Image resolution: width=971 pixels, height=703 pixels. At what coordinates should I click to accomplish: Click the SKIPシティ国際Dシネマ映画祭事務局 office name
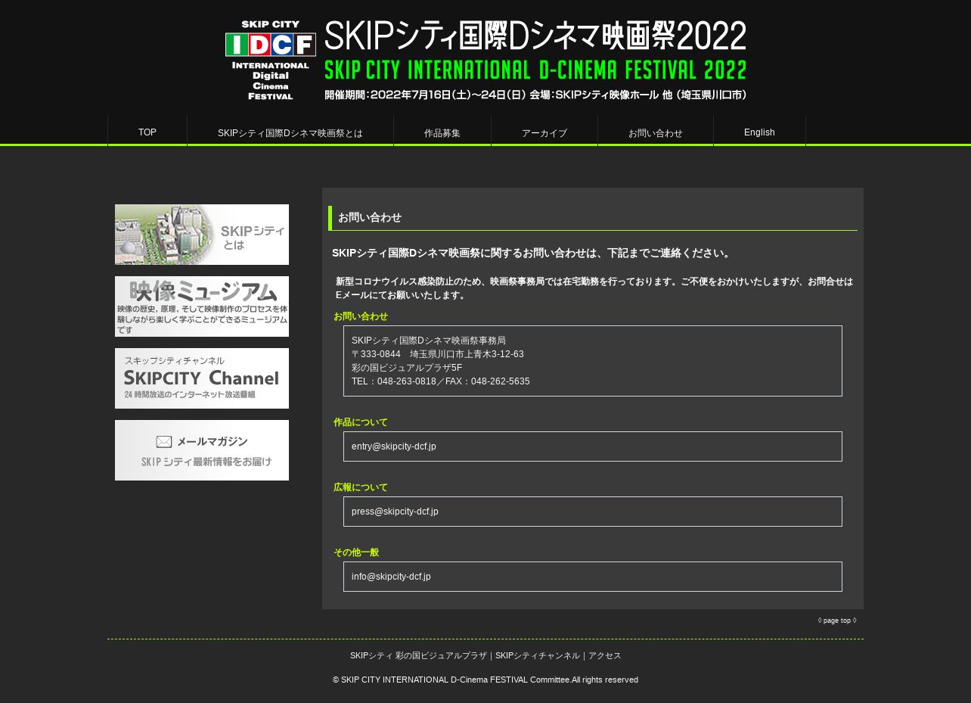[429, 341]
